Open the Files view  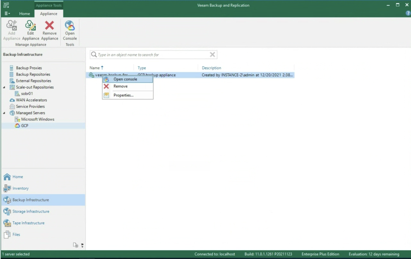pos(43,235)
